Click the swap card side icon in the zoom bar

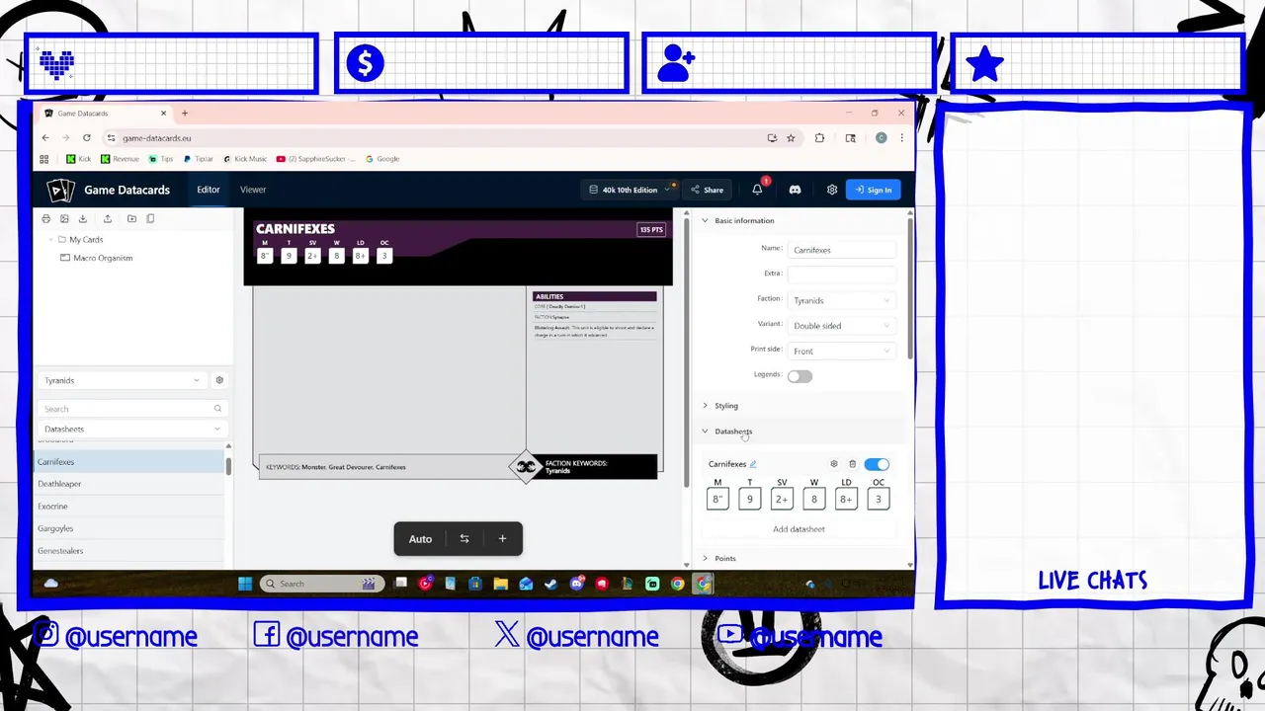464,538
